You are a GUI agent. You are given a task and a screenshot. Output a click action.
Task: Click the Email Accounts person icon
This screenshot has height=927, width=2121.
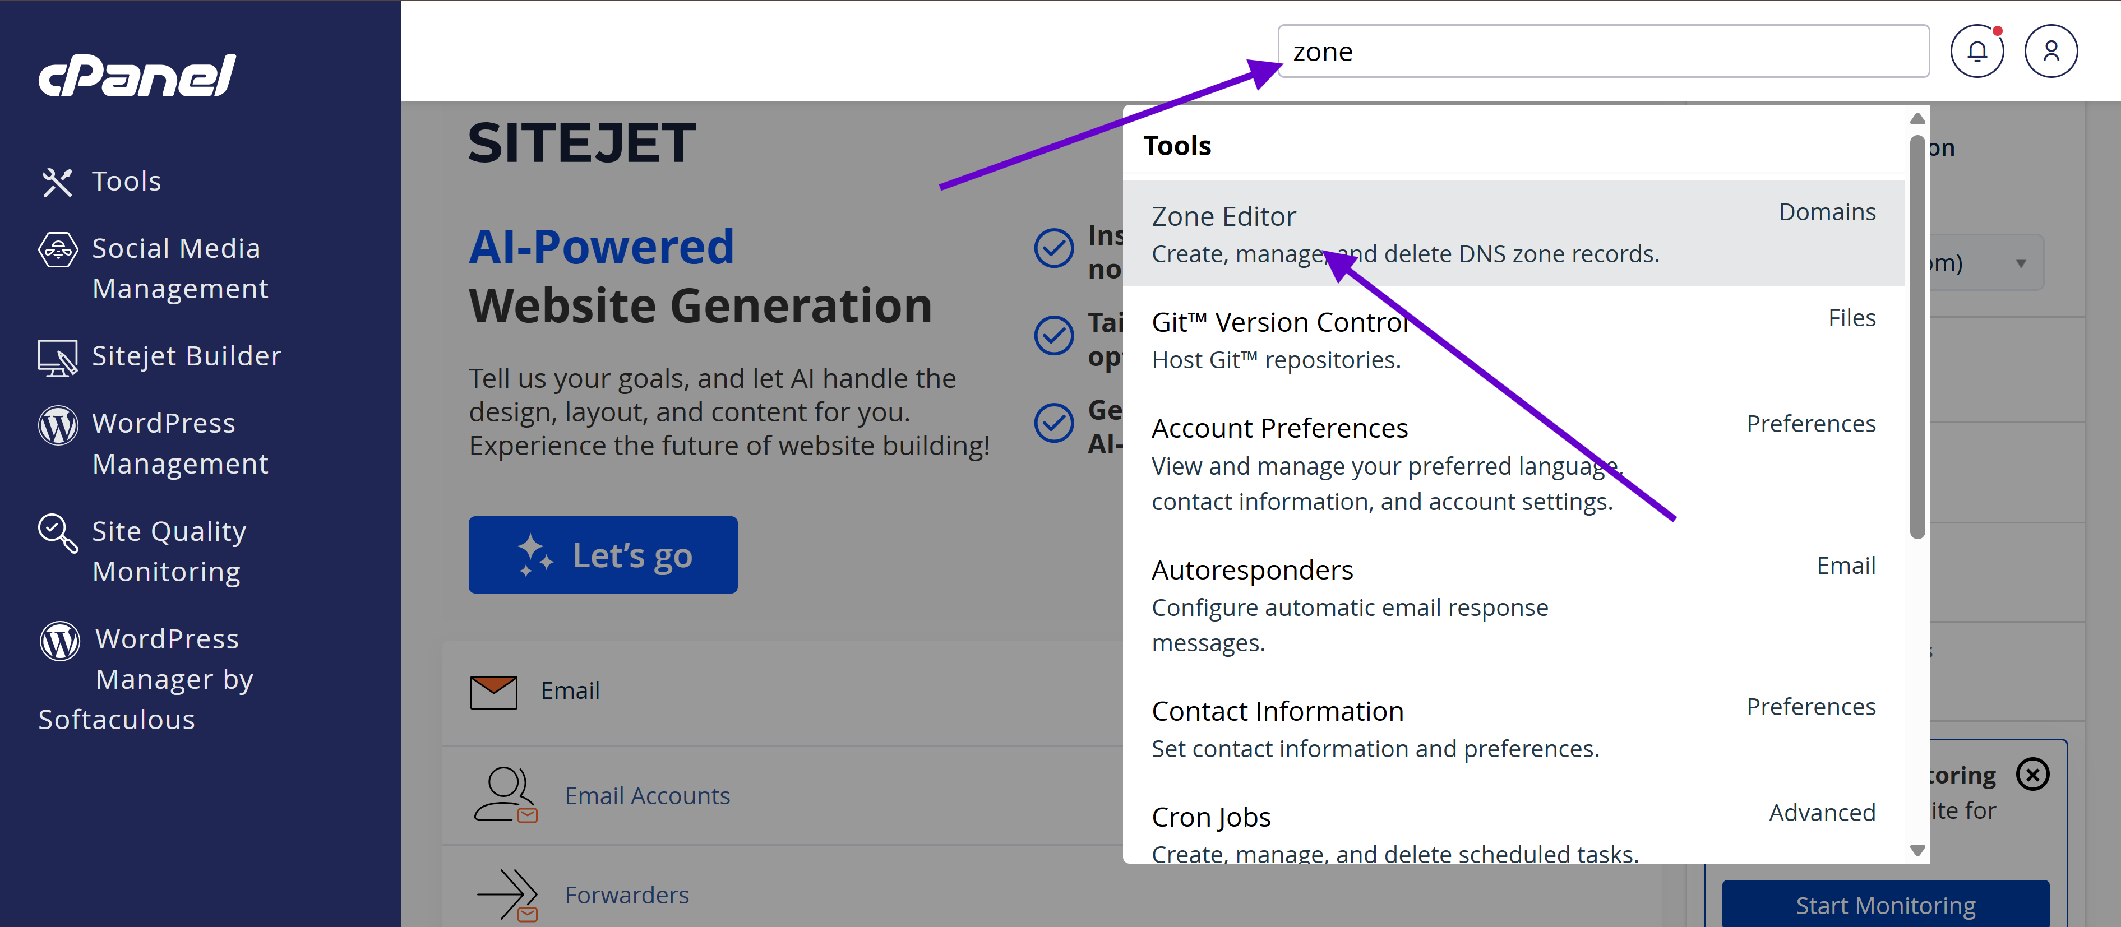point(505,795)
